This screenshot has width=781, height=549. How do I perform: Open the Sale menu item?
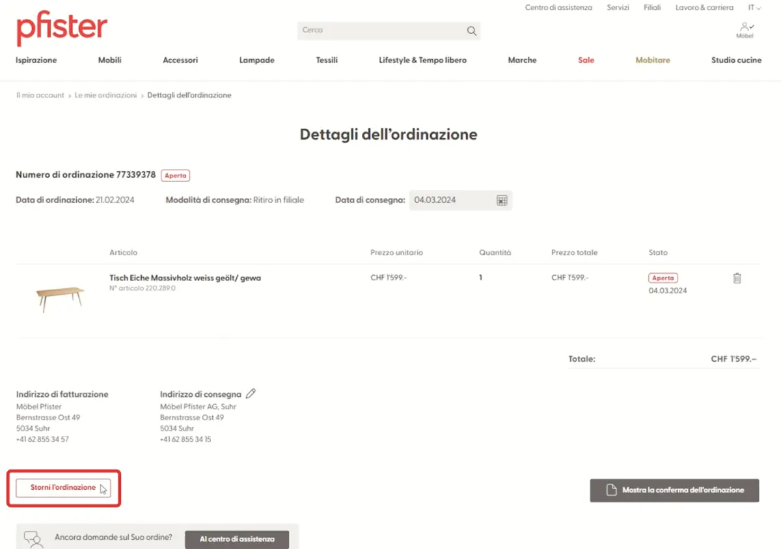[586, 60]
